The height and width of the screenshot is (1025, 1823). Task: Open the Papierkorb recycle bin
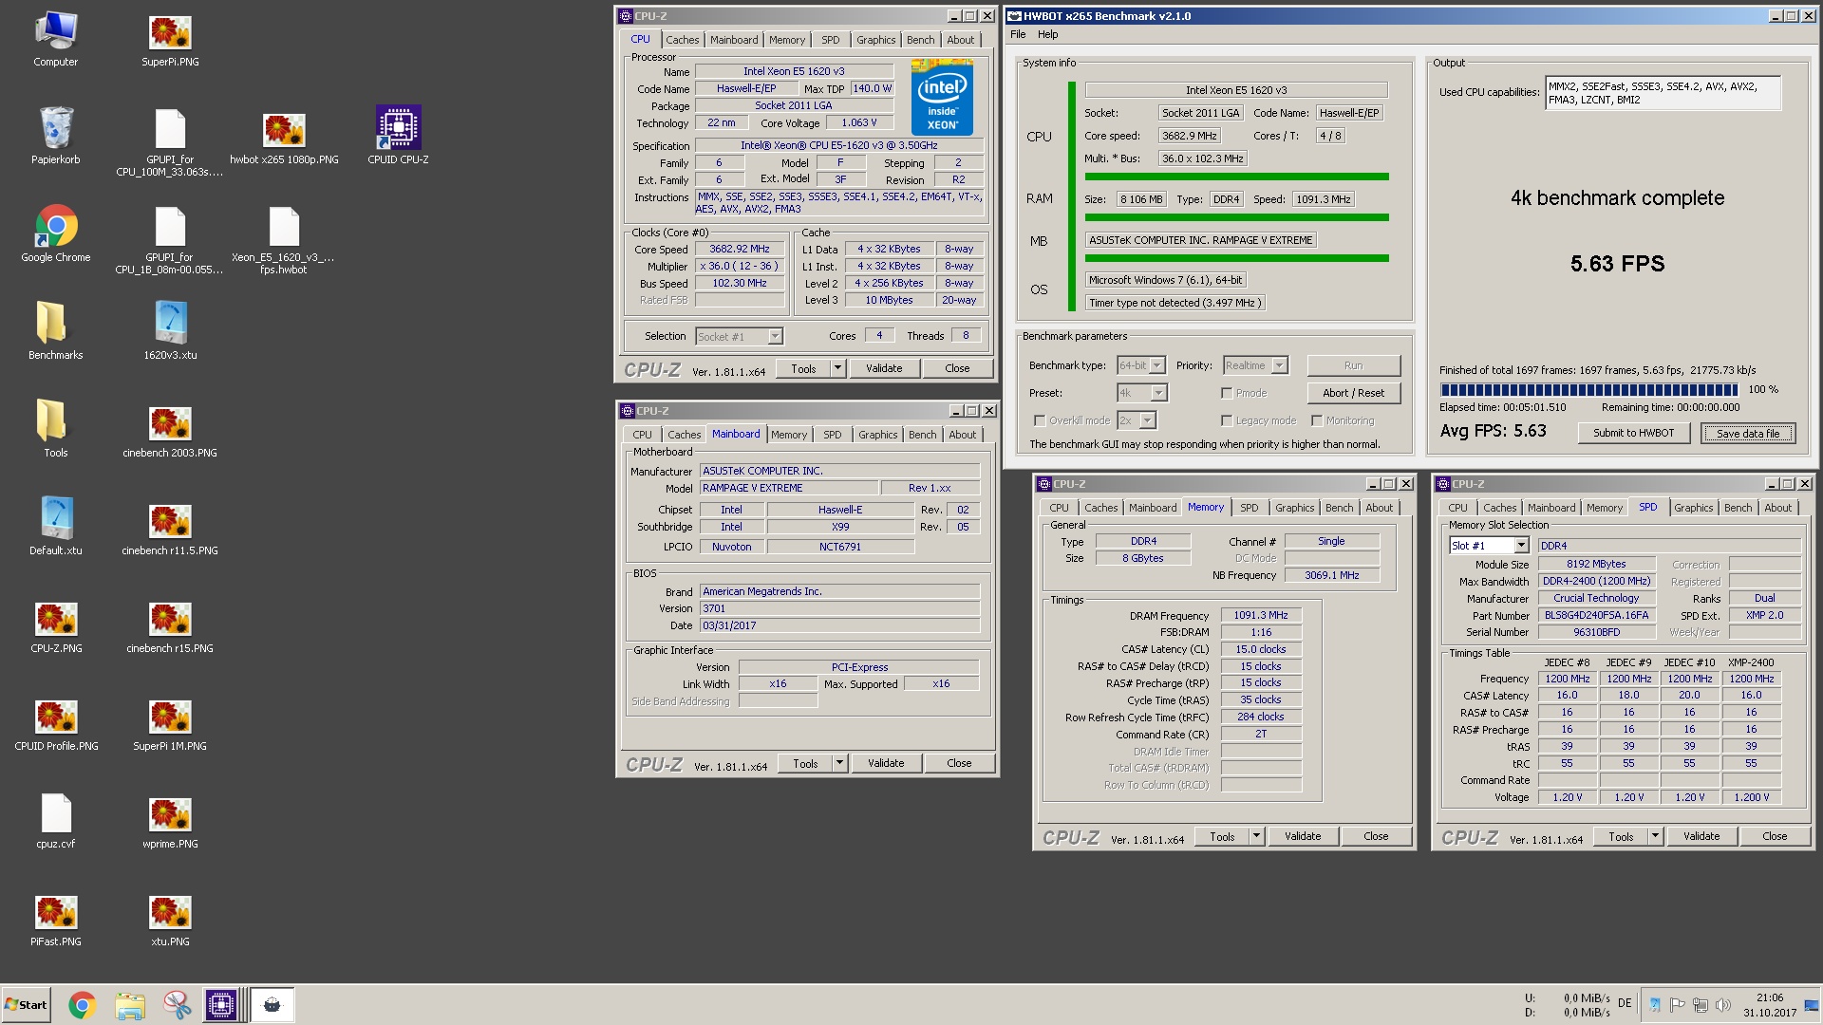pos(55,137)
